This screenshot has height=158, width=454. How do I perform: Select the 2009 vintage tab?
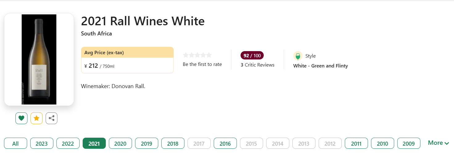409,144
